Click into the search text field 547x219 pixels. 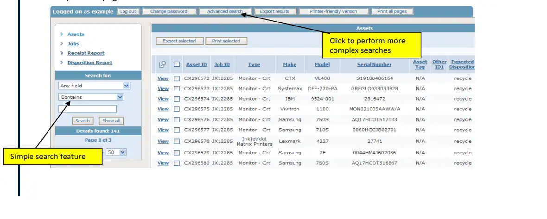87,109
